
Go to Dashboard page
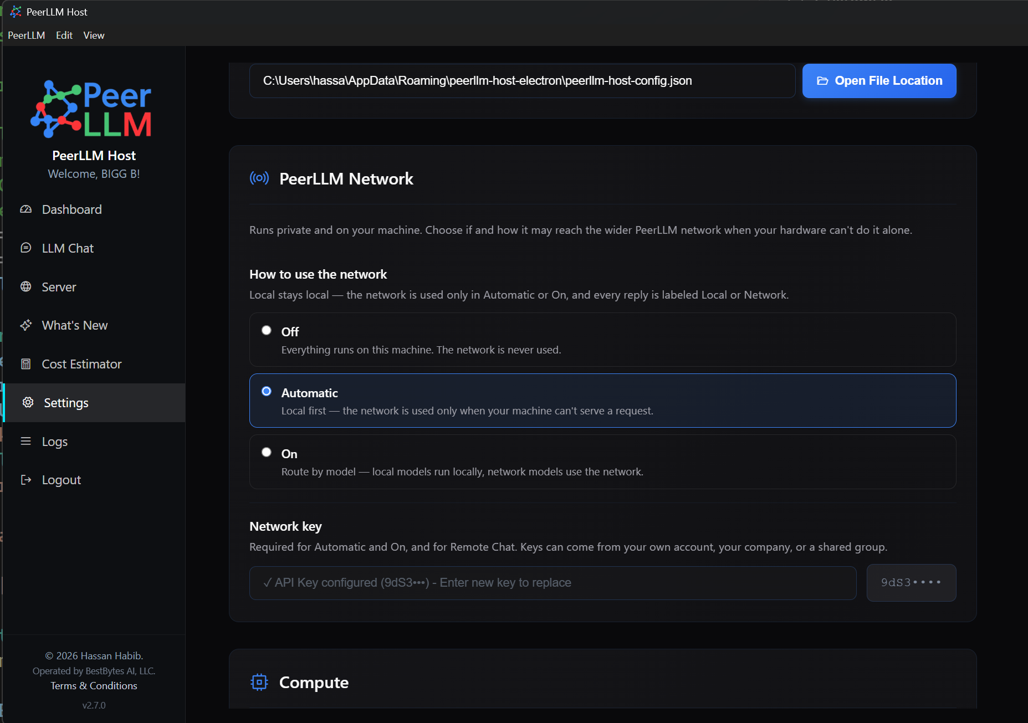[94, 209]
